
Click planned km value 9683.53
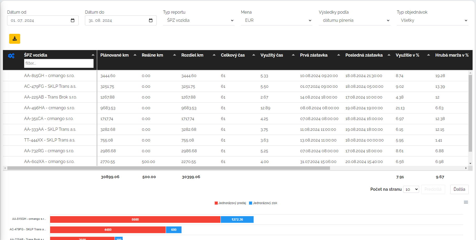tap(108, 108)
